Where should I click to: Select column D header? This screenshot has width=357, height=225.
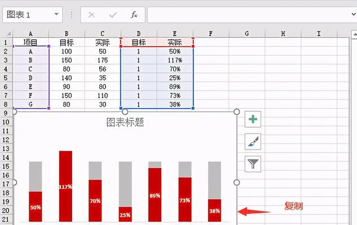pyautogui.click(x=139, y=34)
